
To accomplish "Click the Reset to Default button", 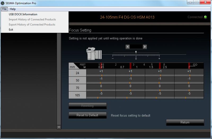I will click(87, 115).
